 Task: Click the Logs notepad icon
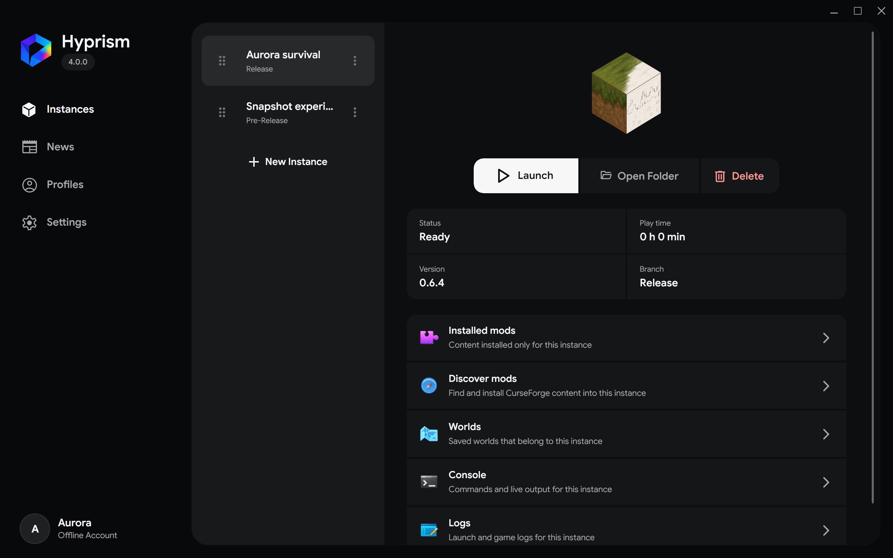[429, 530]
